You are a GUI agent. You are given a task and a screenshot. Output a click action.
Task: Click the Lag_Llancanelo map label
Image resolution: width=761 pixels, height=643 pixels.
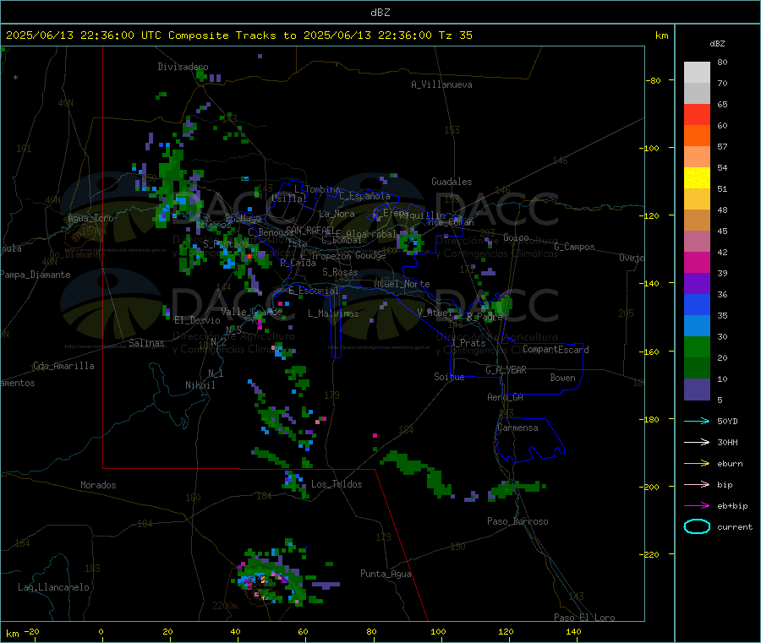click(x=53, y=587)
